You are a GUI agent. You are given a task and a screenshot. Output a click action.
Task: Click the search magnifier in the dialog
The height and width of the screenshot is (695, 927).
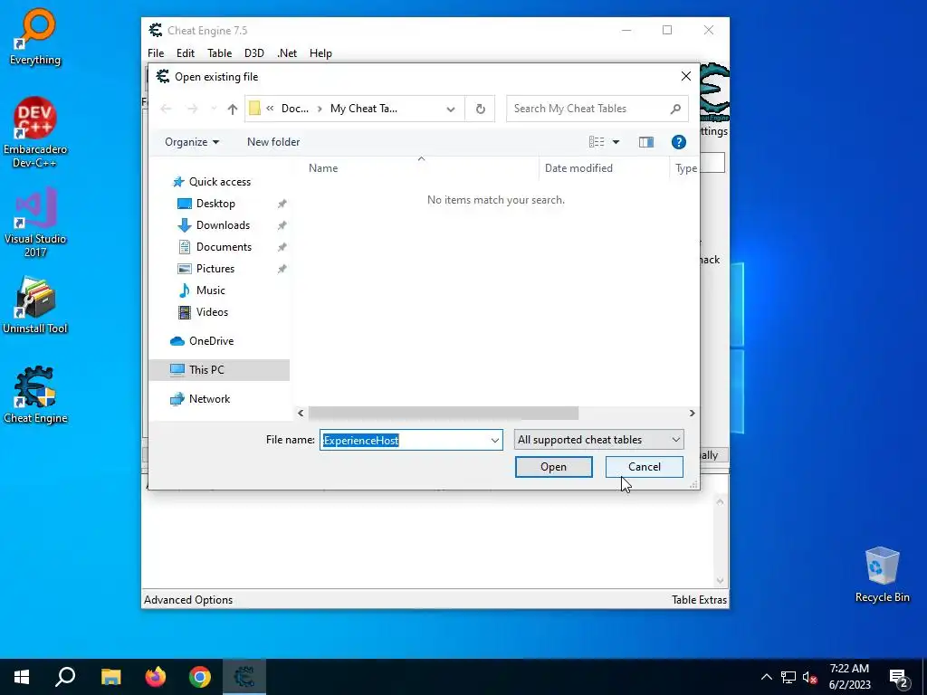tap(675, 109)
